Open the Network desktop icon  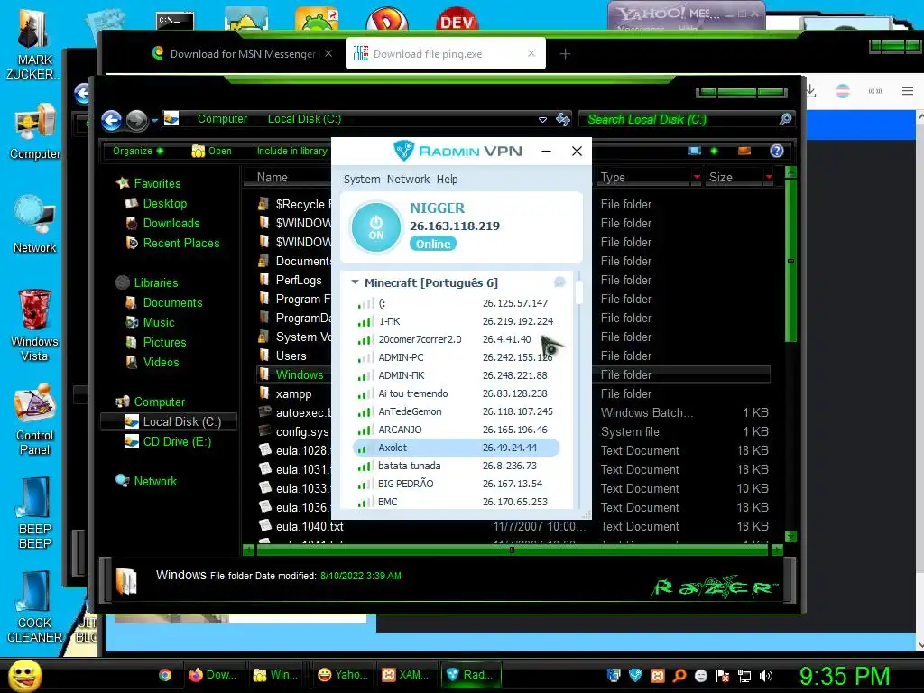pyautogui.click(x=35, y=225)
